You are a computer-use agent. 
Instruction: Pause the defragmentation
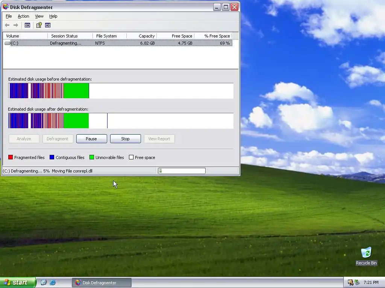click(x=92, y=139)
